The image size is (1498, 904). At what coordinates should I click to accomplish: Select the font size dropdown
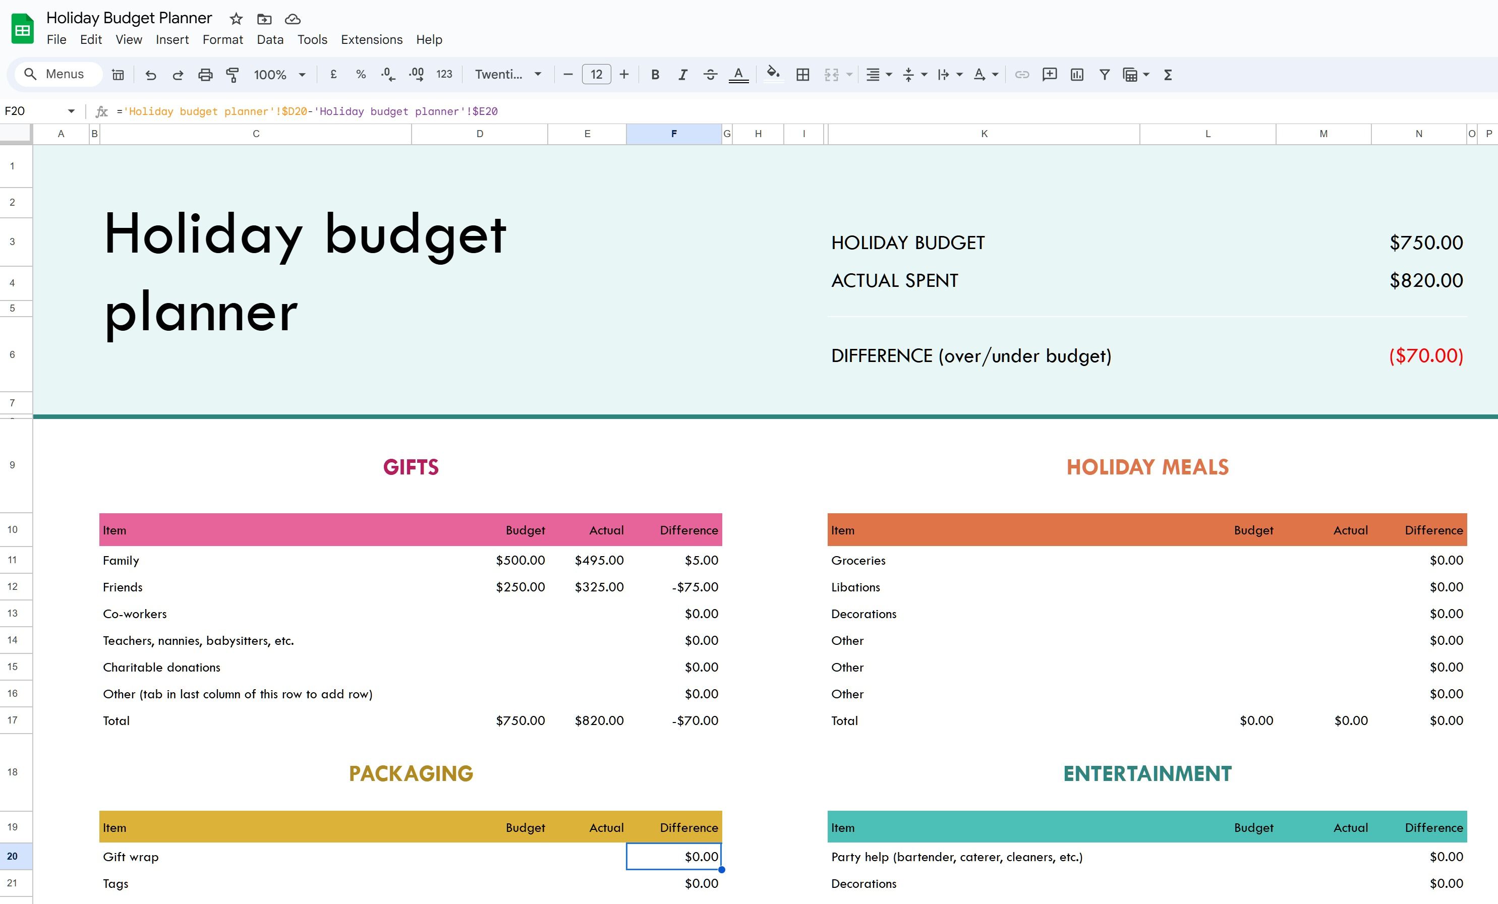pos(596,74)
